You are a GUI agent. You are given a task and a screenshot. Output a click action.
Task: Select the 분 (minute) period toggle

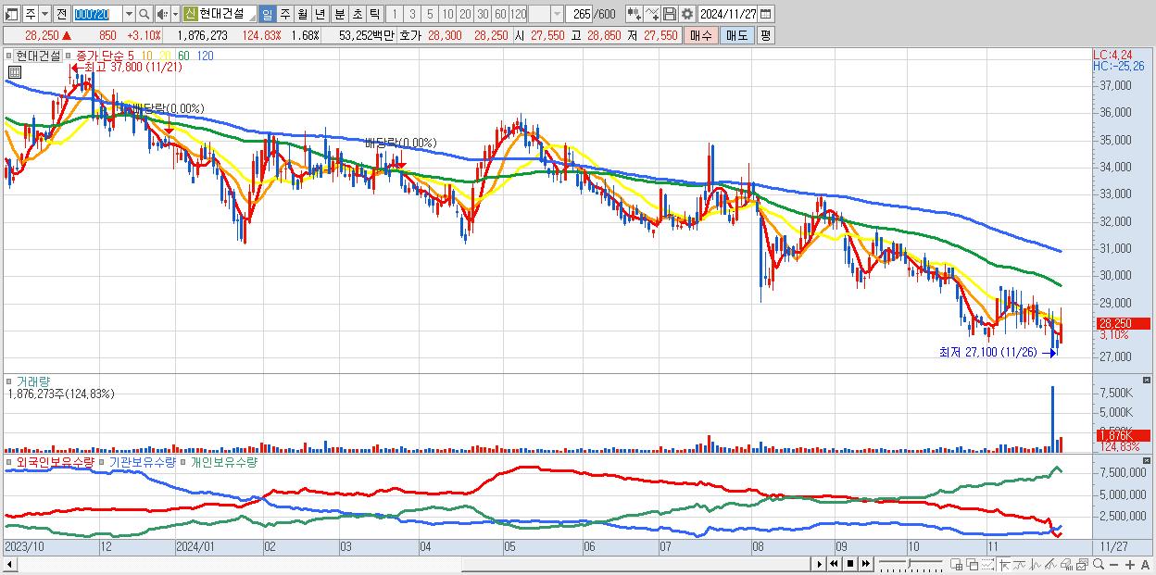point(338,14)
